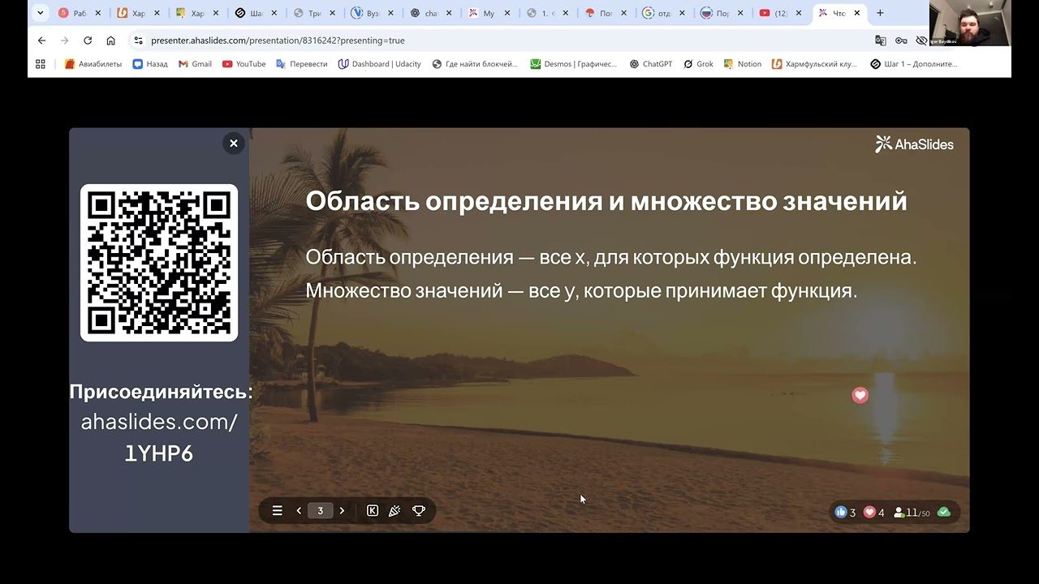This screenshot has height=584, width=1039.
Task: Open the browser Home page
Action: tap(111, 41)
